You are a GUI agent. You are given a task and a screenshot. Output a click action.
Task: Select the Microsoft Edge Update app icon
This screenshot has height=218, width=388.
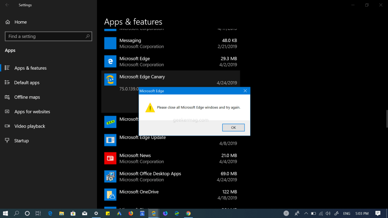[110, 140]
